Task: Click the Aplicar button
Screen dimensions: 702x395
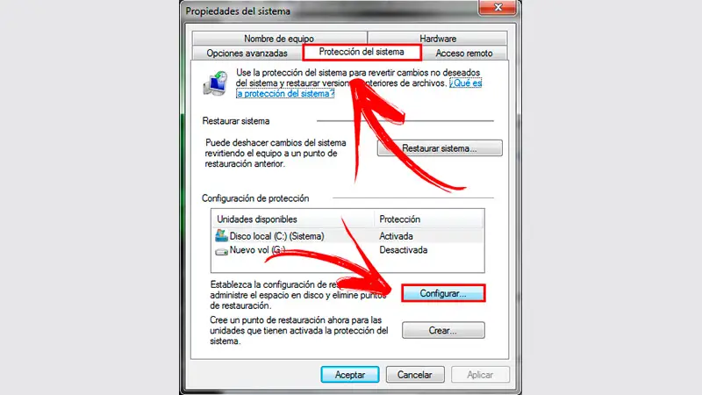Action: [x=480, y=375]
